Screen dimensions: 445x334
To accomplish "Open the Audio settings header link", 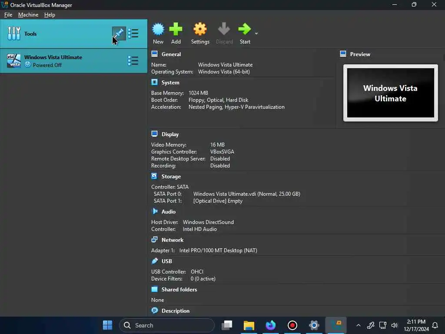I will [x=169, y=212].
